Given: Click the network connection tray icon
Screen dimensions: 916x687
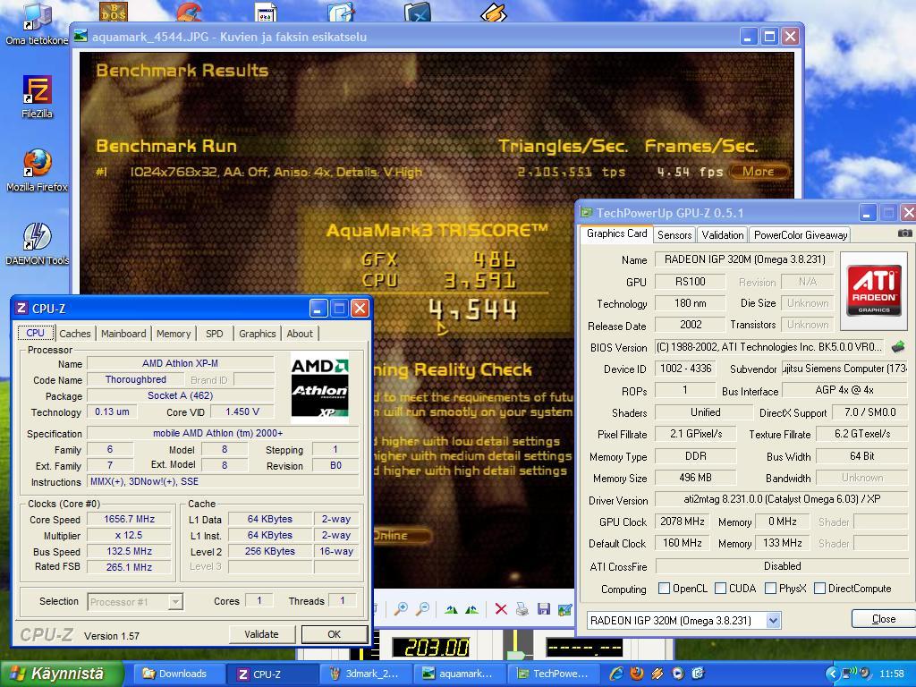Looking at the screenshot, I should 848,674.
